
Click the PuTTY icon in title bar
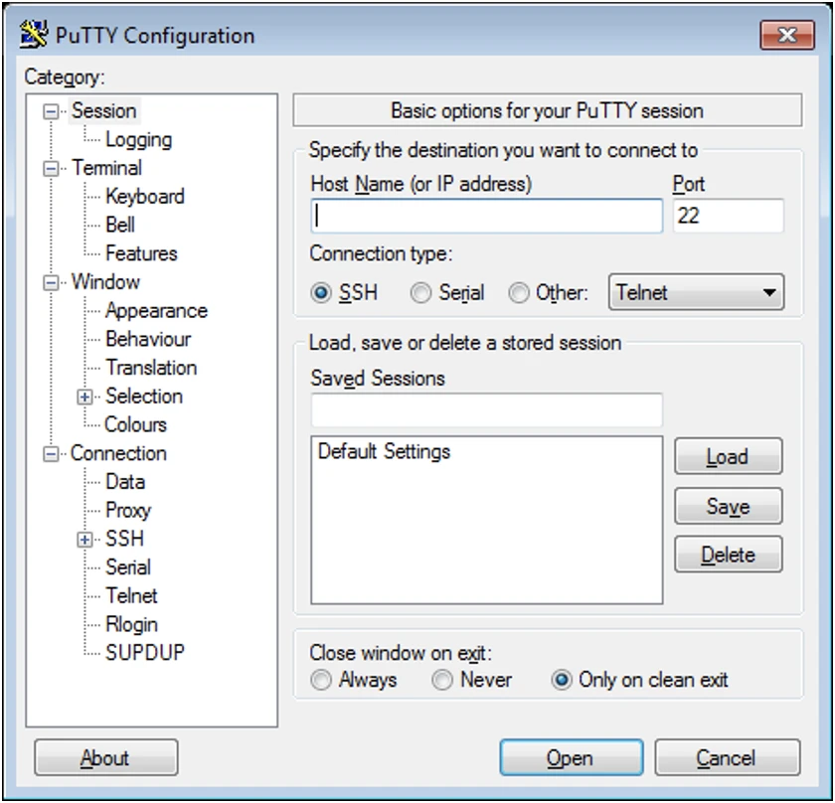point(34,35)
